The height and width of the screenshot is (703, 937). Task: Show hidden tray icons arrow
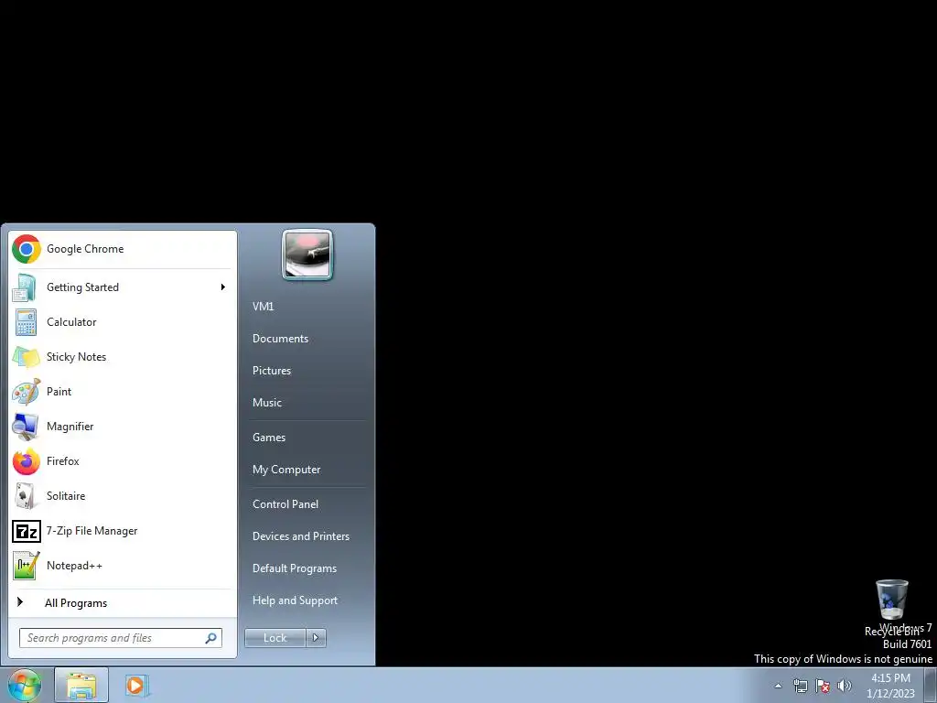click(778, 686)
